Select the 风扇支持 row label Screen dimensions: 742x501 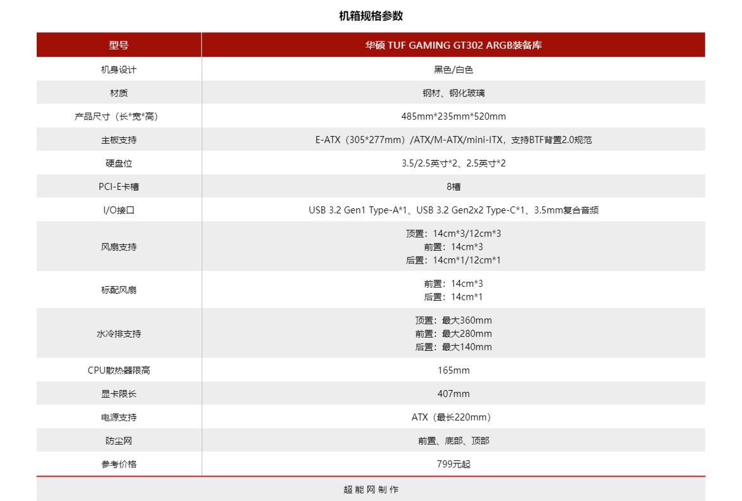(x=119, y=247)
